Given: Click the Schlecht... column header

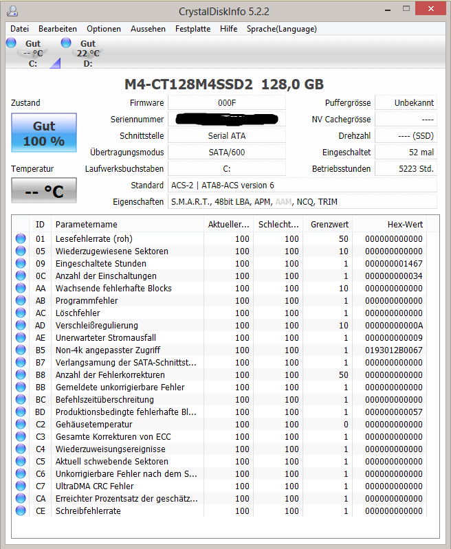Looking at the screenshot, I should point(278,224).
